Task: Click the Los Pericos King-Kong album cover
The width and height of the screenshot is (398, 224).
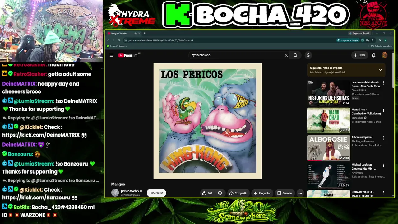Action: pyautogui.click(x=208, y=121)
